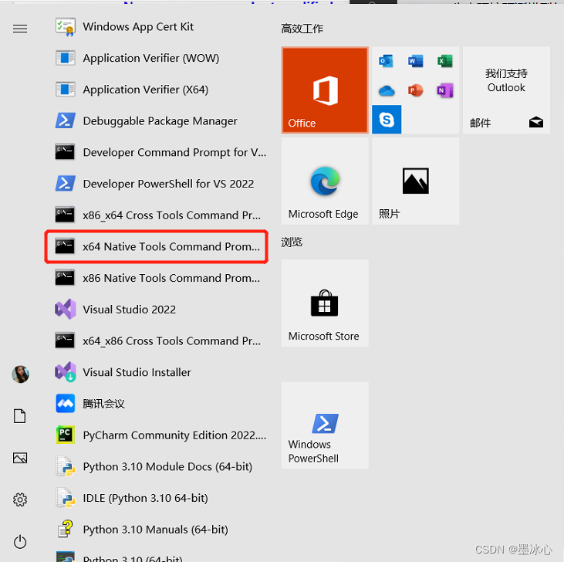Launch Application Verifier (X64) icon
This screenshot has width=564, height=562.
pos(66,90)
